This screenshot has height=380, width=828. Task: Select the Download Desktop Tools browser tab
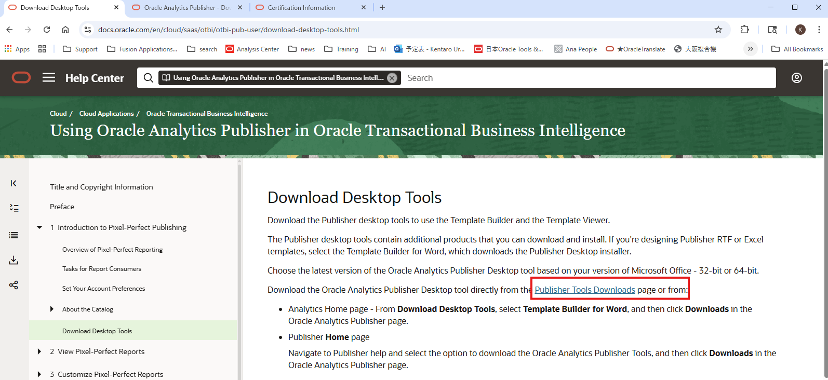pyautogui.click(x=63, y=7)
